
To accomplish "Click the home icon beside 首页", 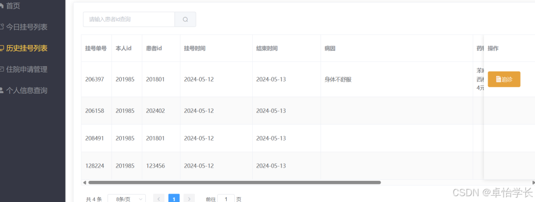I will click(2, 6).
